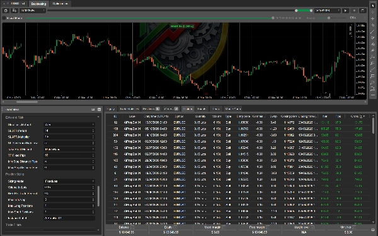Click the chart horizontal scrollbar thumb
This screenshot has height=236, width=378.
26,102
